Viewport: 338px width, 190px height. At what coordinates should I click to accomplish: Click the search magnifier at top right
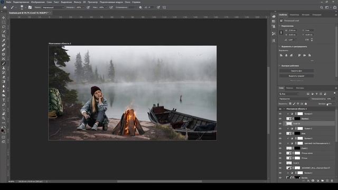click(x=322, y=7)
